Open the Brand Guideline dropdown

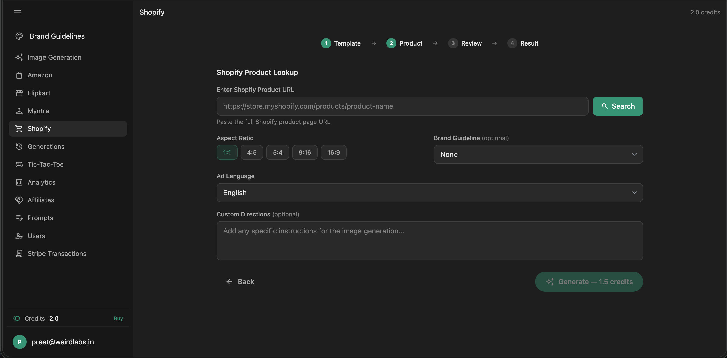pos(538,154)
